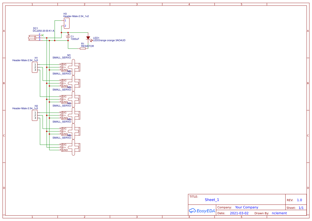Edit the Sheet_1 title text
This screenshot has width=312, height=221.
[x=212, y=200]
